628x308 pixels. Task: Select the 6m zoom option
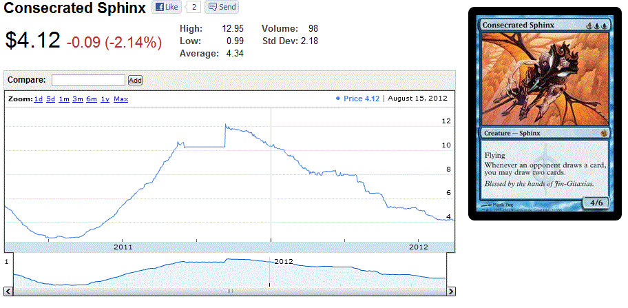coord(91,99)
